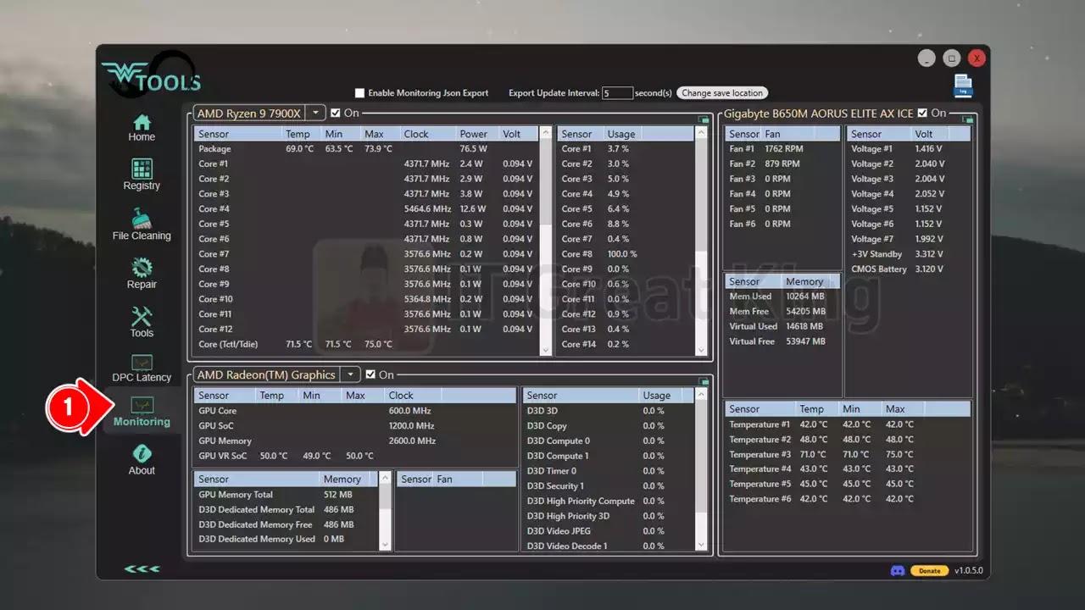Screen dimensions: 1085x610
Task: Toggle the AMD Ryzen 9 7900X On checkbox
Action: click(336, 113)
